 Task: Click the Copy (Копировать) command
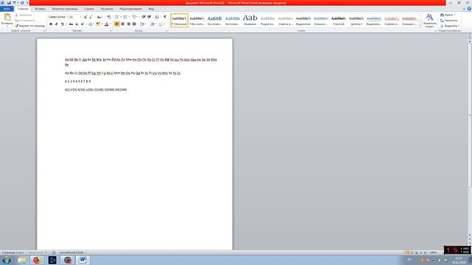24,21
